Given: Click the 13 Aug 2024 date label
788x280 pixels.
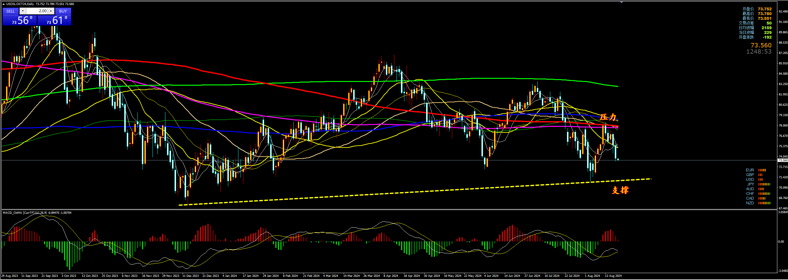Looking at the screenshot, I should pyautogui.click(x=613, y=276).
